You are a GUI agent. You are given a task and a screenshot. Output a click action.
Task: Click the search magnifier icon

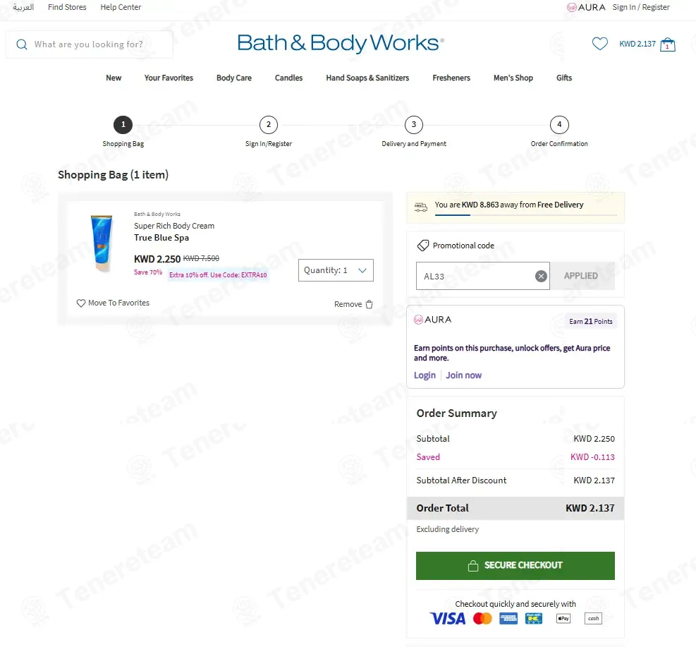[x=22, y=44]
